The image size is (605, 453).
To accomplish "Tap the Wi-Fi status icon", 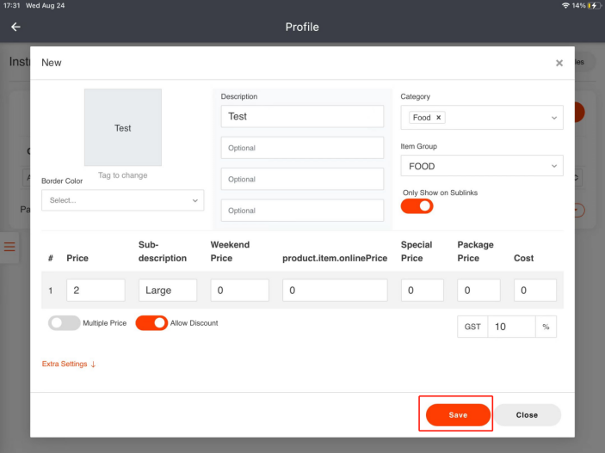I will (565, 5).
